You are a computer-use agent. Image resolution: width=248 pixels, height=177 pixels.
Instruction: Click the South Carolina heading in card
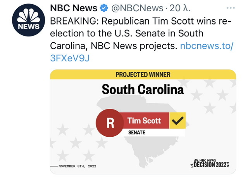tap(143, 90)
